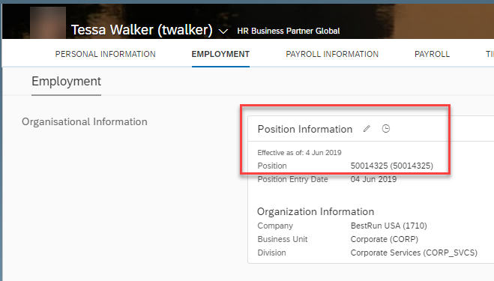Image resolution: width=494 pixels, height=281 pixels.
Task: Click HR Business Partner Global title text
Action: pos(289,31)
